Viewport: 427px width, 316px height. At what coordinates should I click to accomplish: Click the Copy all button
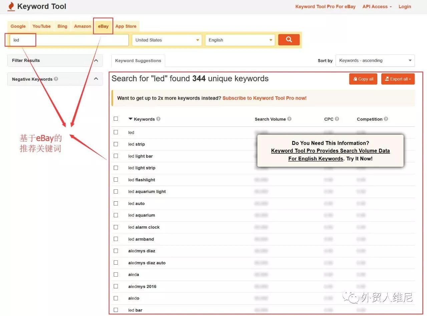coord(363,79)
